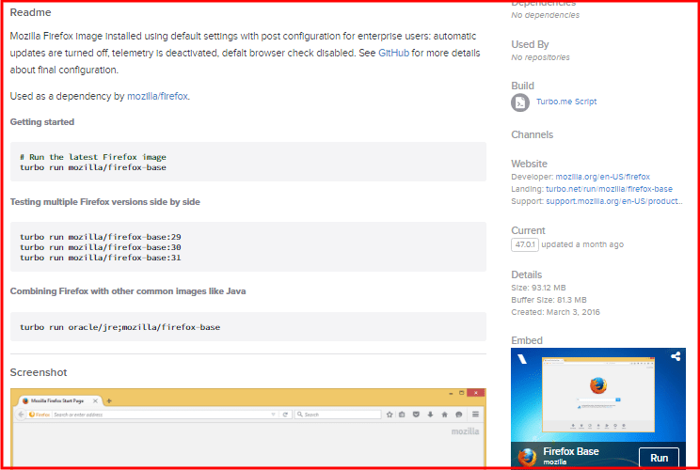Click the 'Buffer Size: 81.3 MB' detail
700x470 pixels.
pos(549,300)
